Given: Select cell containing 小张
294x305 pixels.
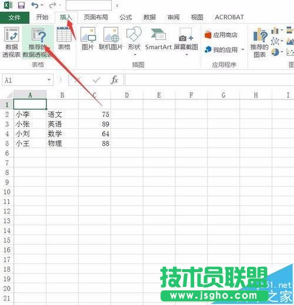Looking at the screenshot, I should [30, 124].
